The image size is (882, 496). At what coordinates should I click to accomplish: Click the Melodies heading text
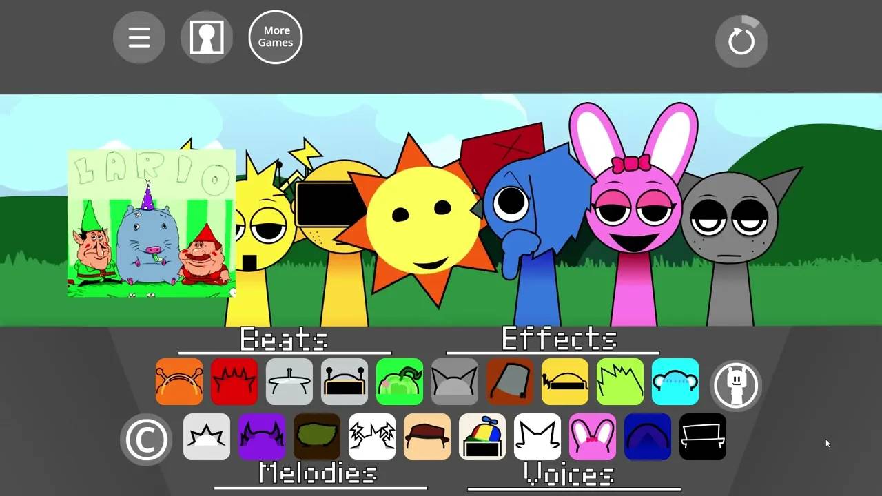coord(318,473)
